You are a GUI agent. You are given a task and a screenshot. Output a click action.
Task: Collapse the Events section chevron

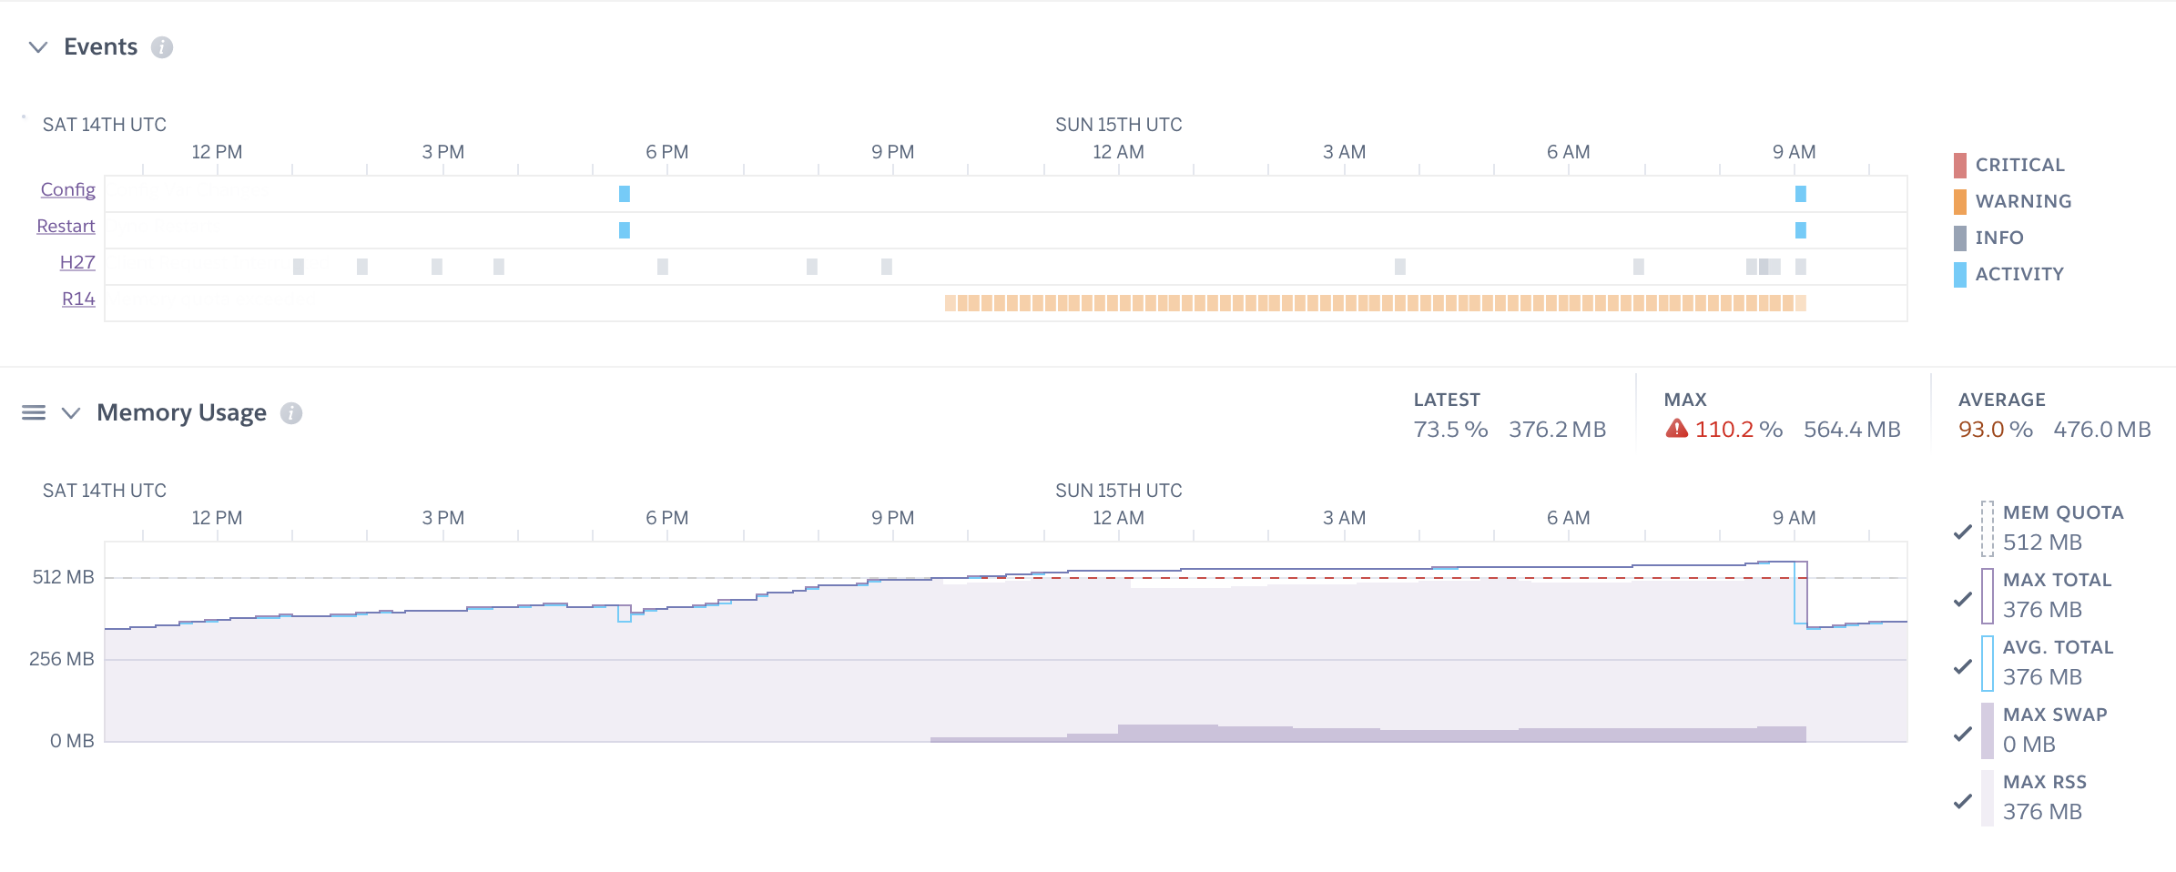click(38, 47)
